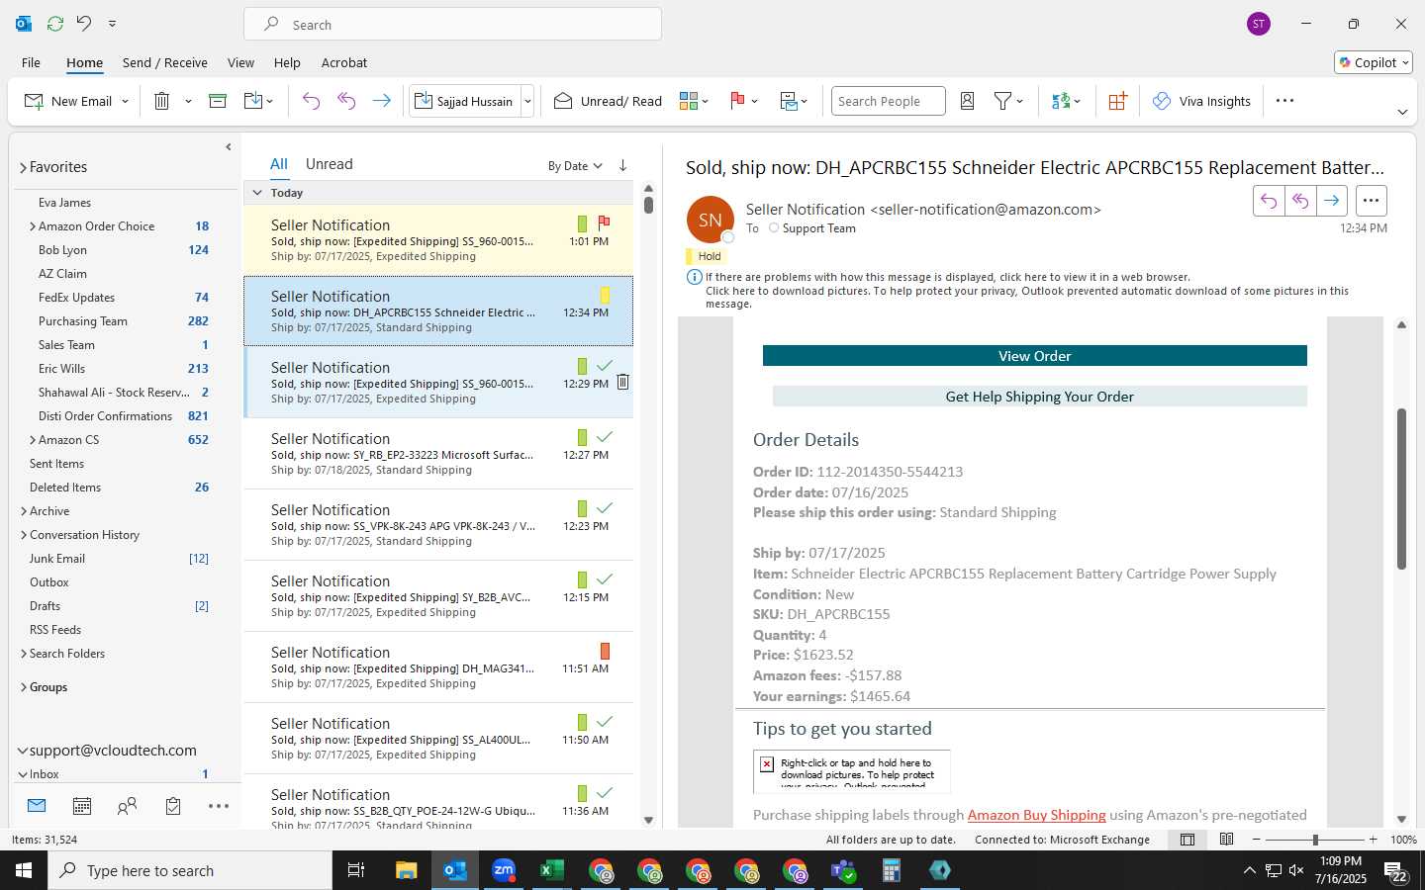Reverse sort order with the down arrow
Image resolution: width=1425 pixels, height=890 pixels.
click(x=622, y=165)
